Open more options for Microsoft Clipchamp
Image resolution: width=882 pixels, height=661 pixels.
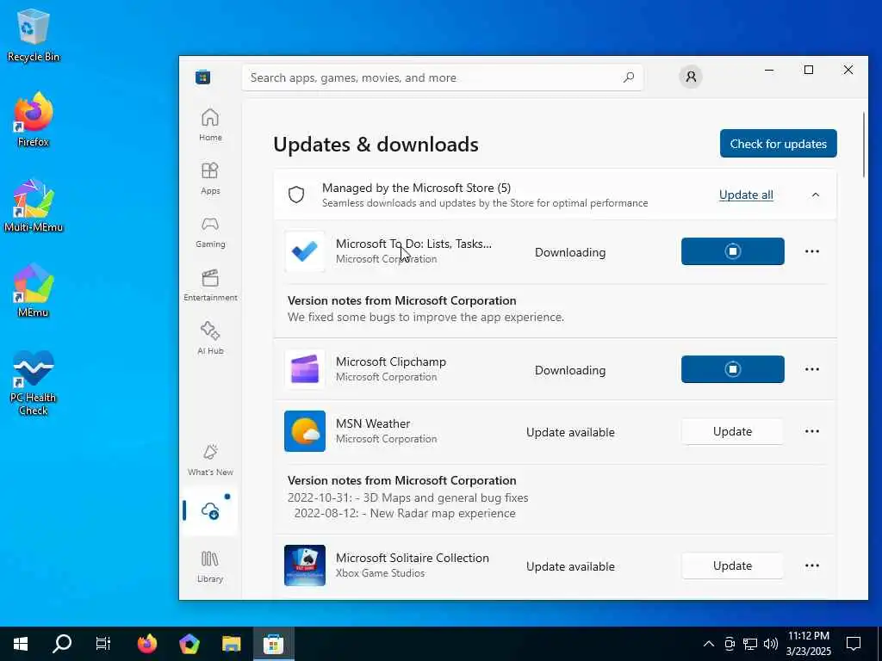[x=811, y=369]
